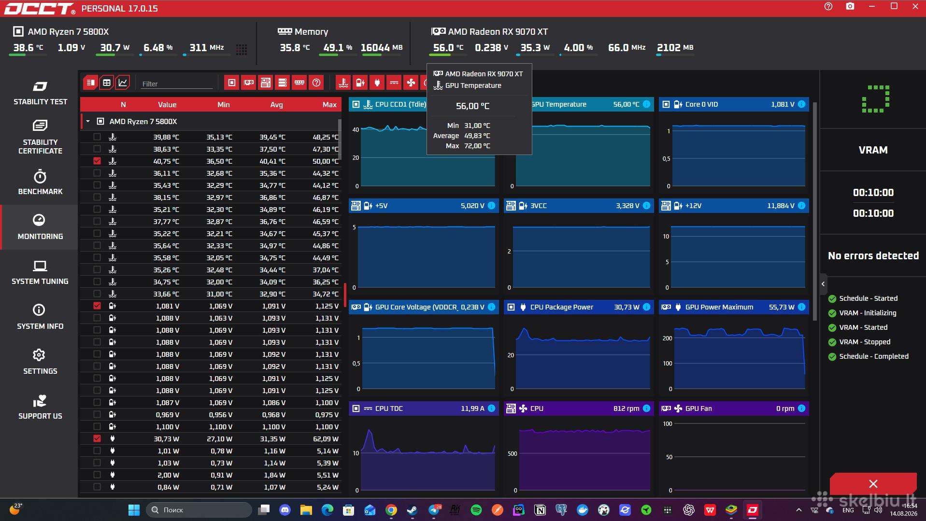
Task: Open Steam from the taskbar
Action: coord(412,510)
